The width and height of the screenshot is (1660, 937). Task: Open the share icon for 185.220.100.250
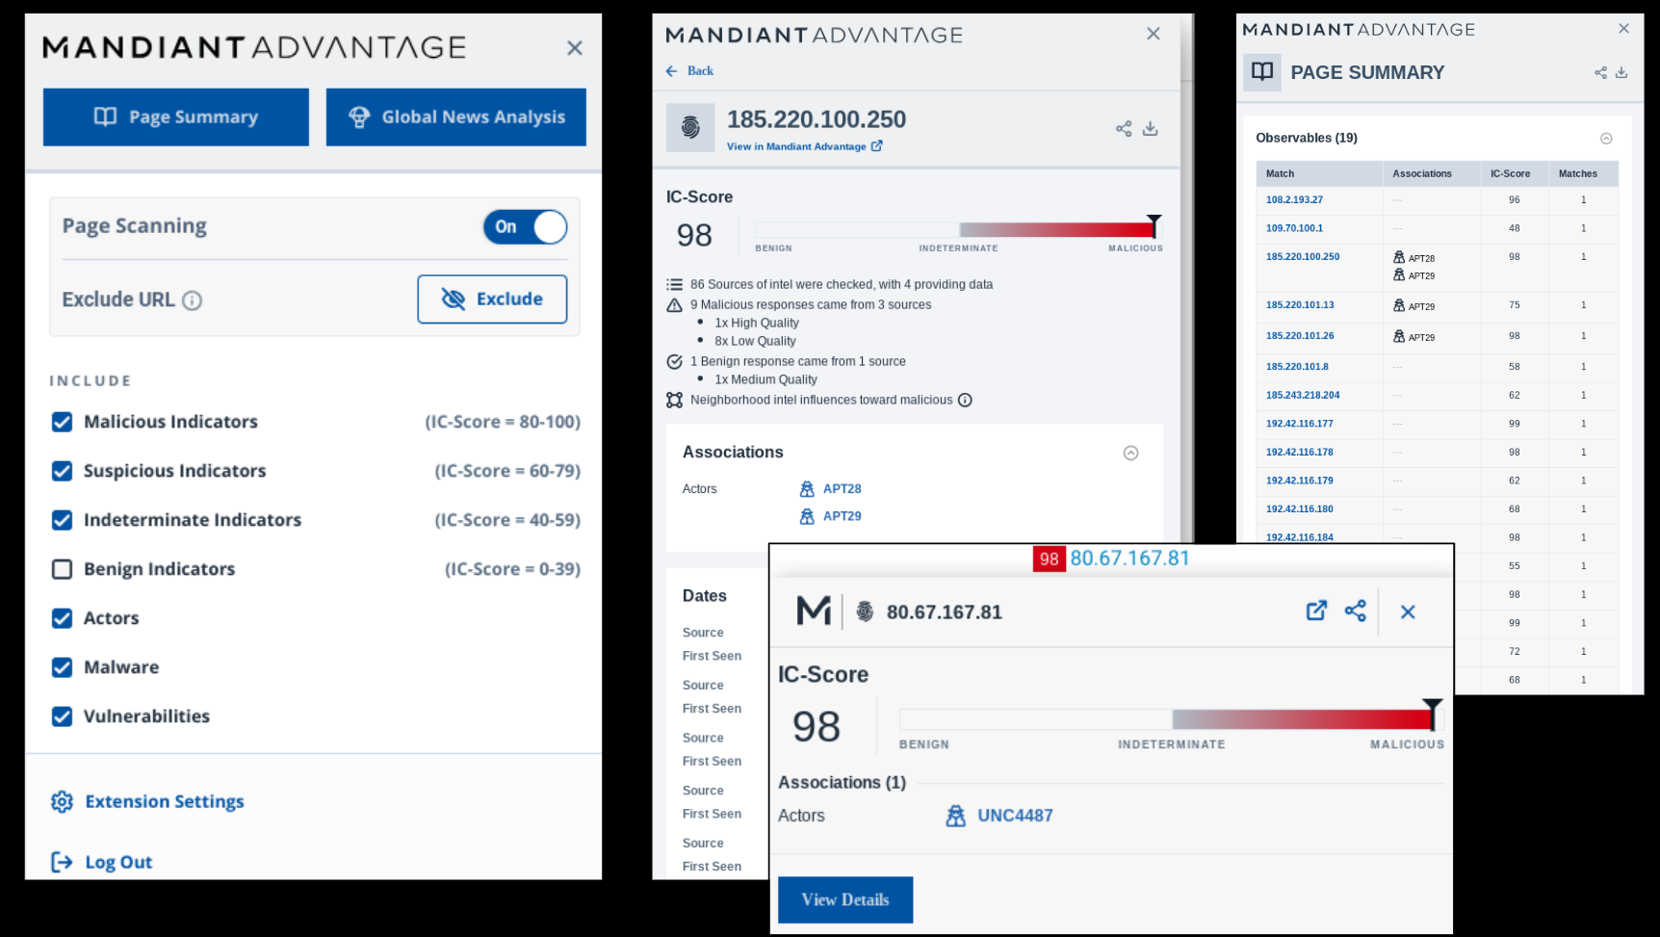click(x=1123, y=128)
